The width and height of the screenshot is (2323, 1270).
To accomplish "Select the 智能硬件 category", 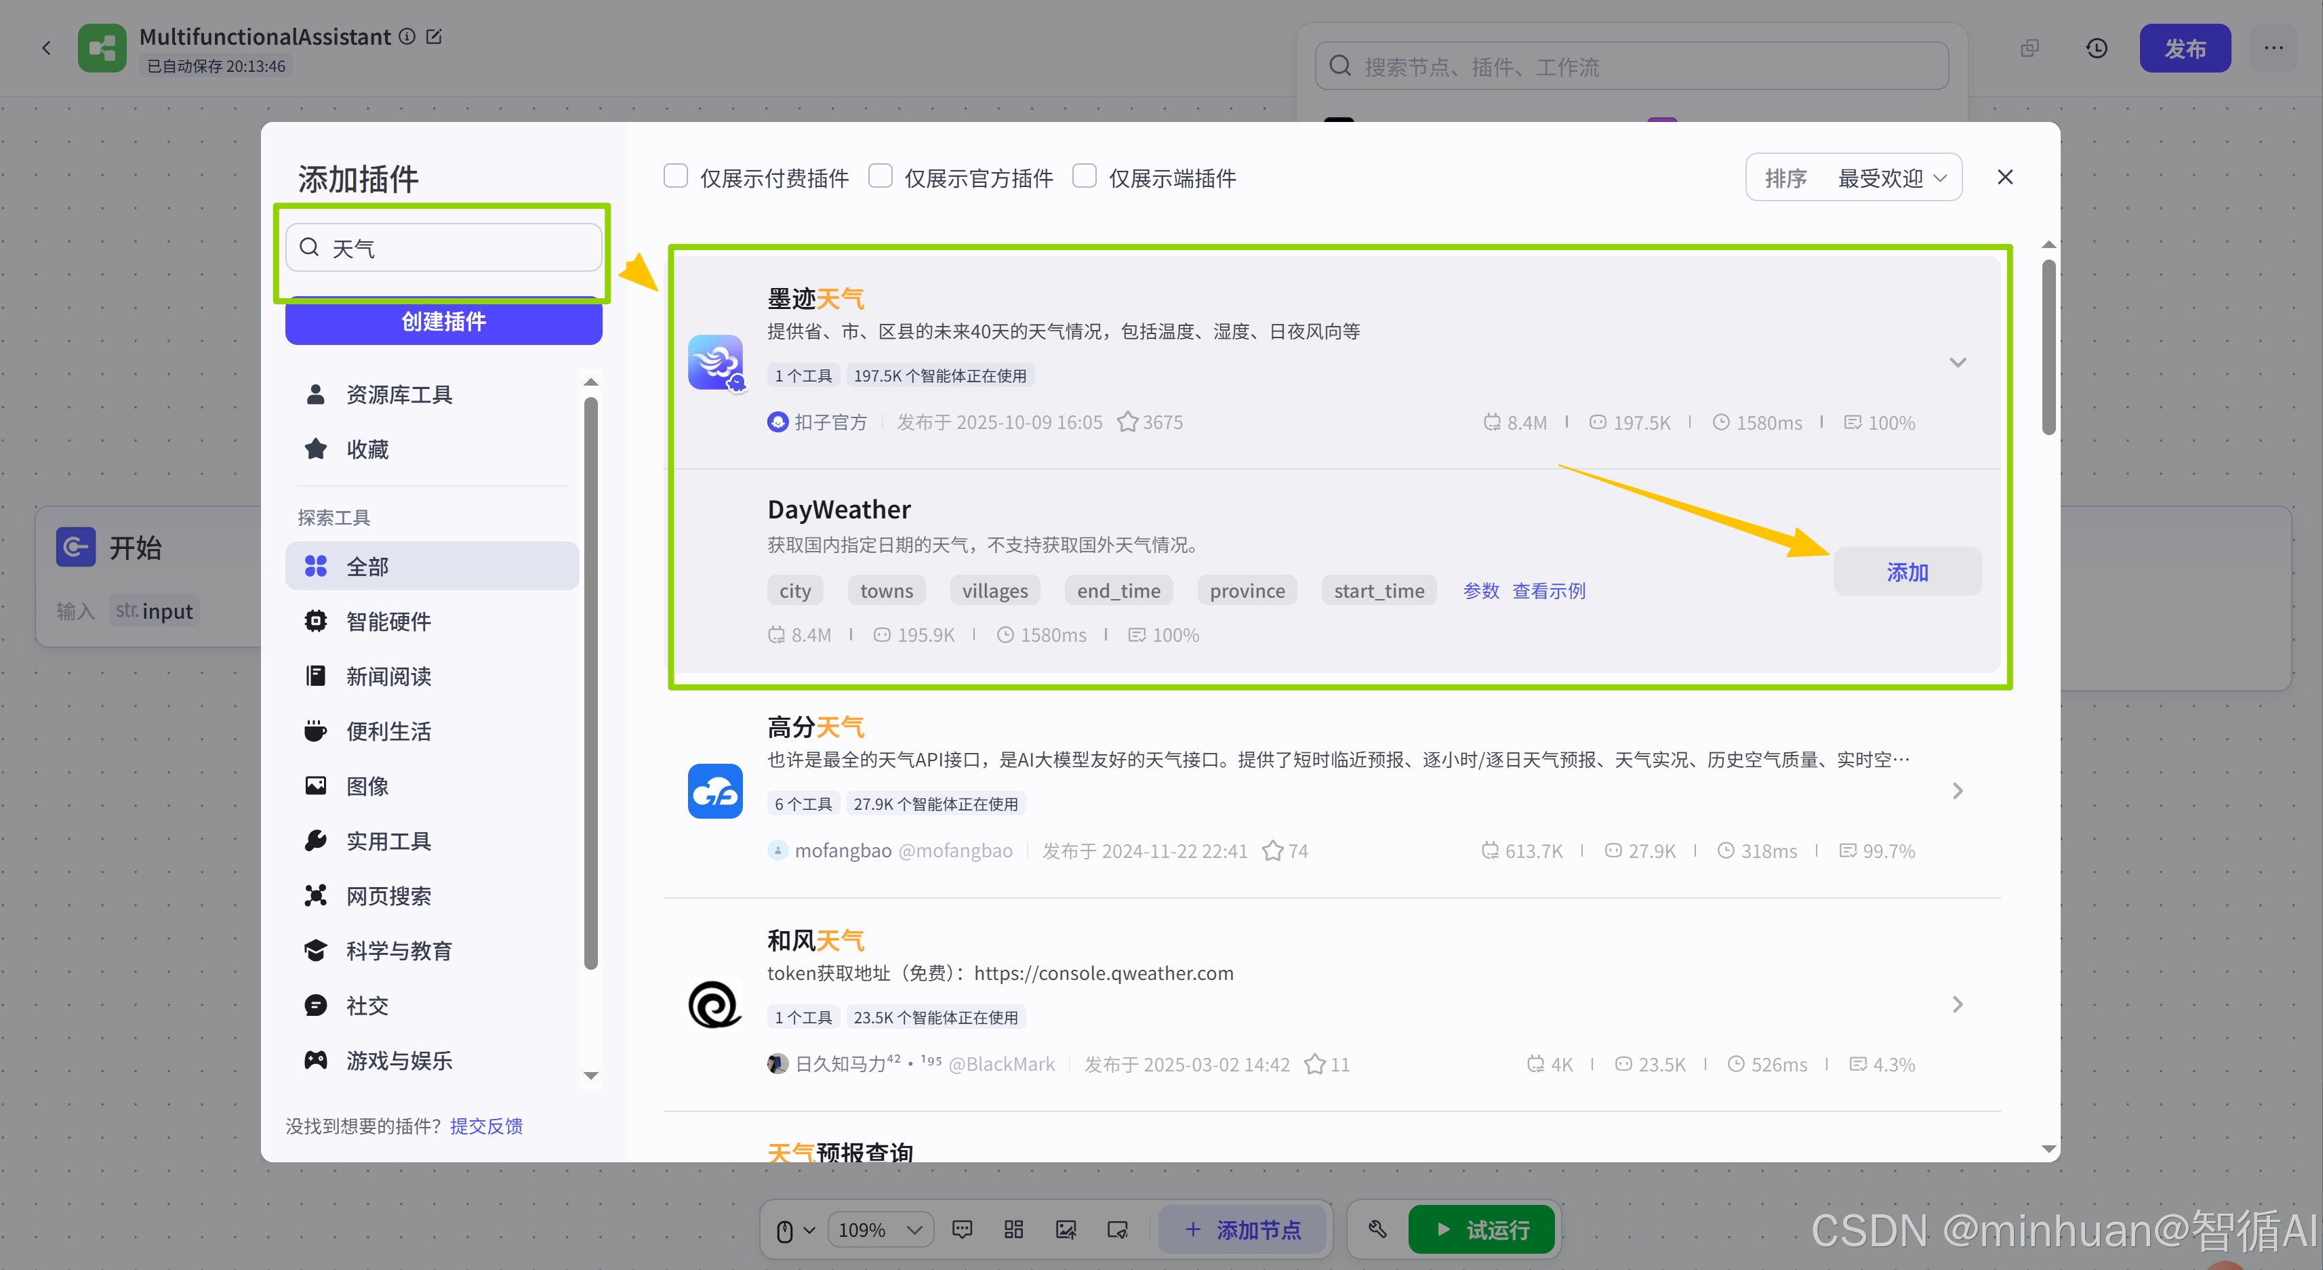I will coord(388,621).
